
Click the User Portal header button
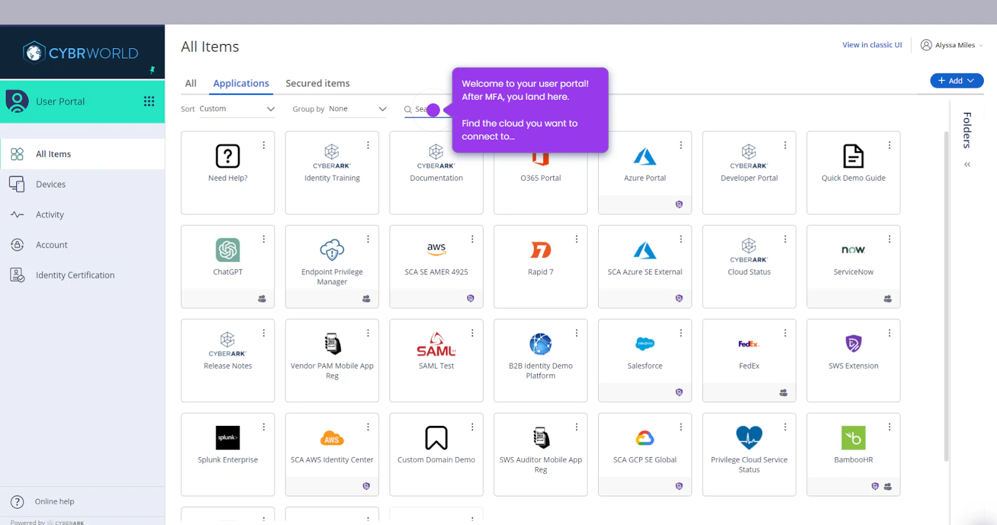click(82, 101)
